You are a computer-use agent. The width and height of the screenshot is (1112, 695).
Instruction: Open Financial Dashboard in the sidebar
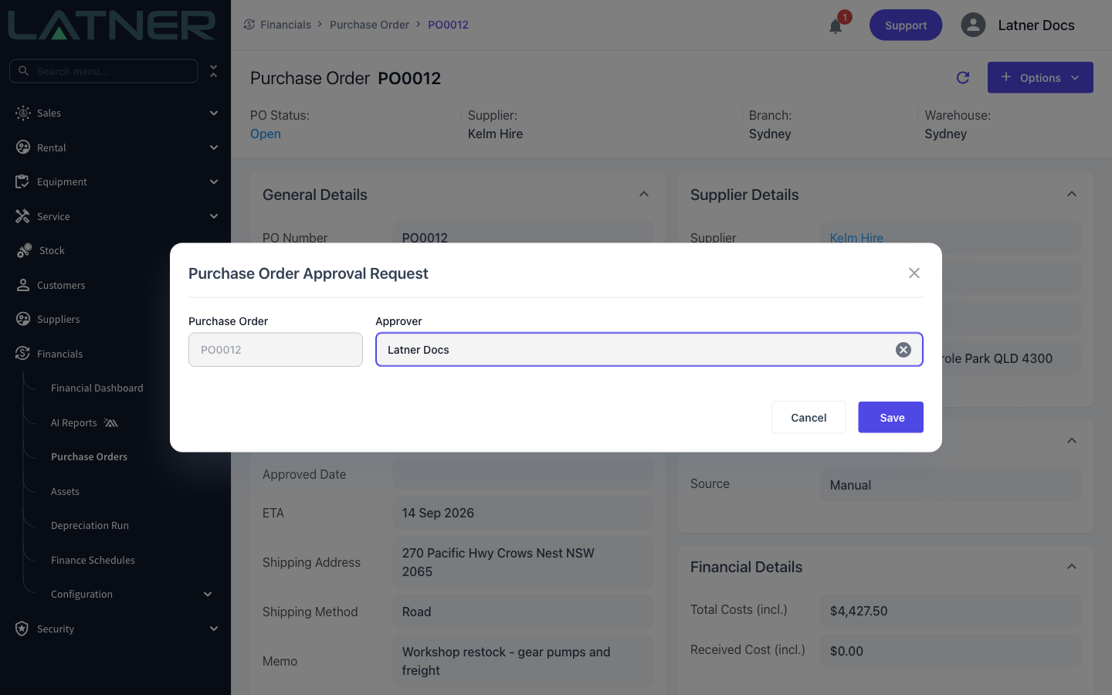pyautogui.click(x=97, y=388)
